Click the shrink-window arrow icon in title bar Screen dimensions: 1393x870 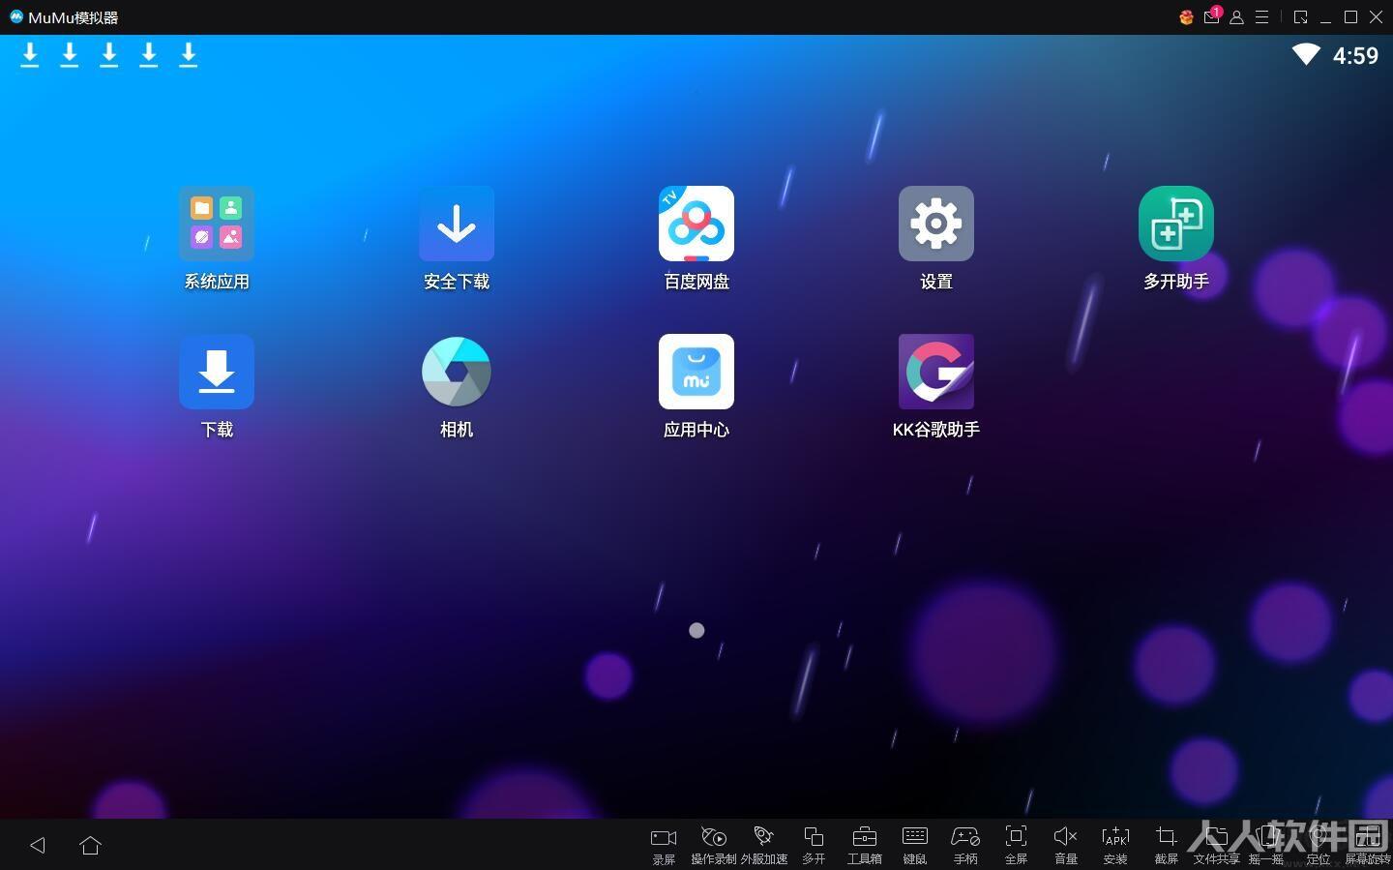[x=1300, y=17]
